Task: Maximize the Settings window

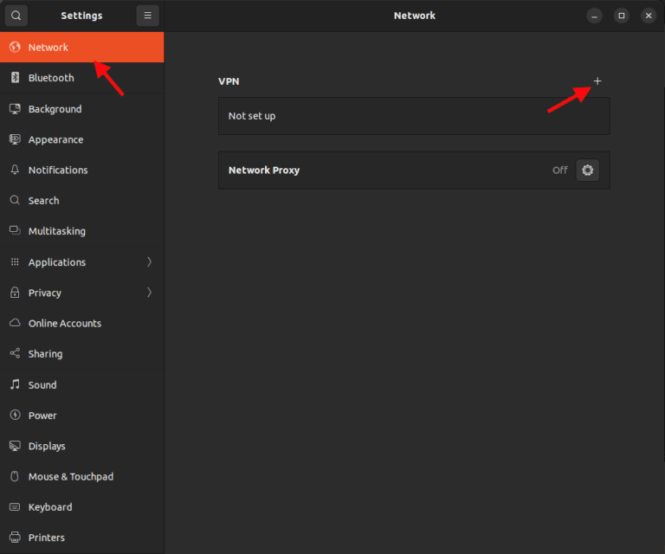Action: click(x=621, y=16)
